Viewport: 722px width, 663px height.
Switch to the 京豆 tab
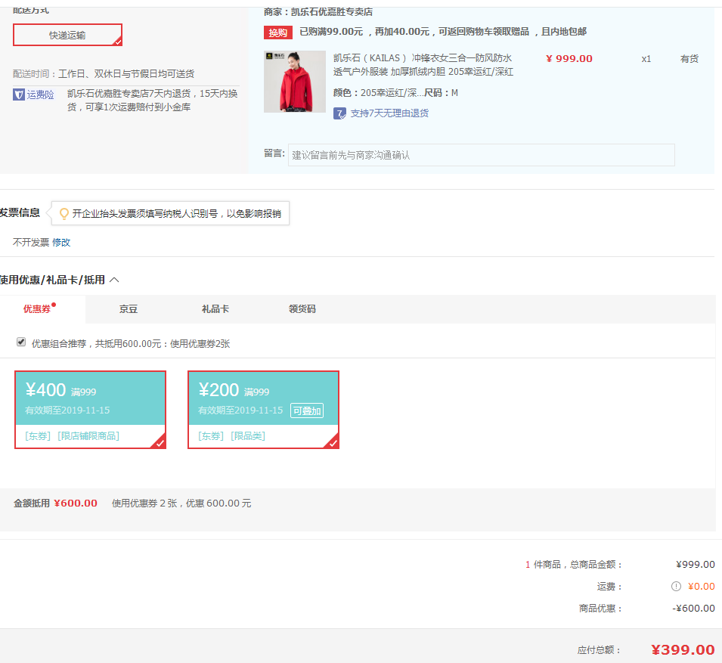tap(129, 309)
